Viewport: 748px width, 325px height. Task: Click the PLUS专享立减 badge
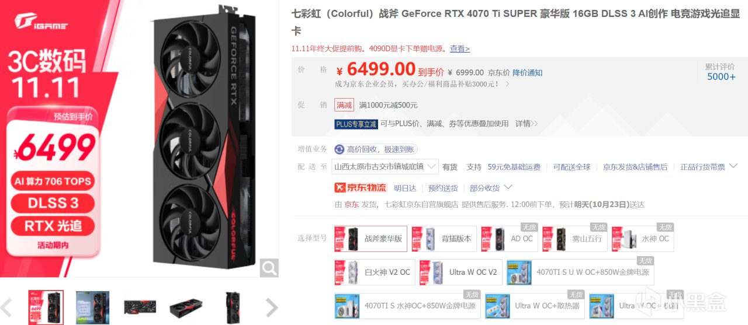[x=355, y=124]
